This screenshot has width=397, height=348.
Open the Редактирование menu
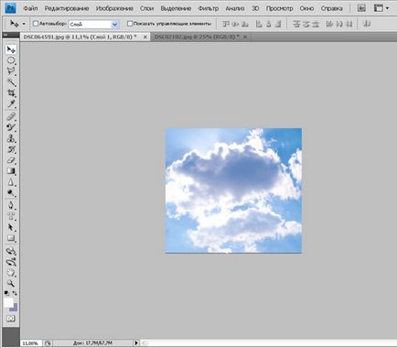point(67,8)
